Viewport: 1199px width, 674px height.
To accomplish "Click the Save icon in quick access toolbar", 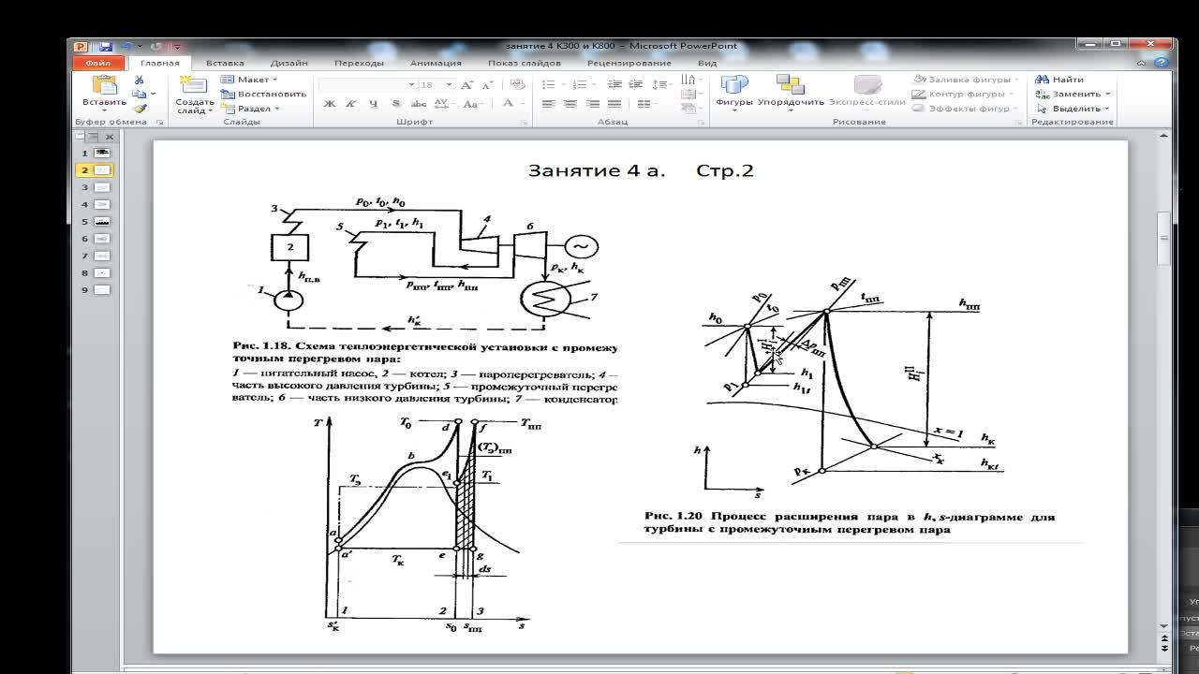I will (105, 46).
